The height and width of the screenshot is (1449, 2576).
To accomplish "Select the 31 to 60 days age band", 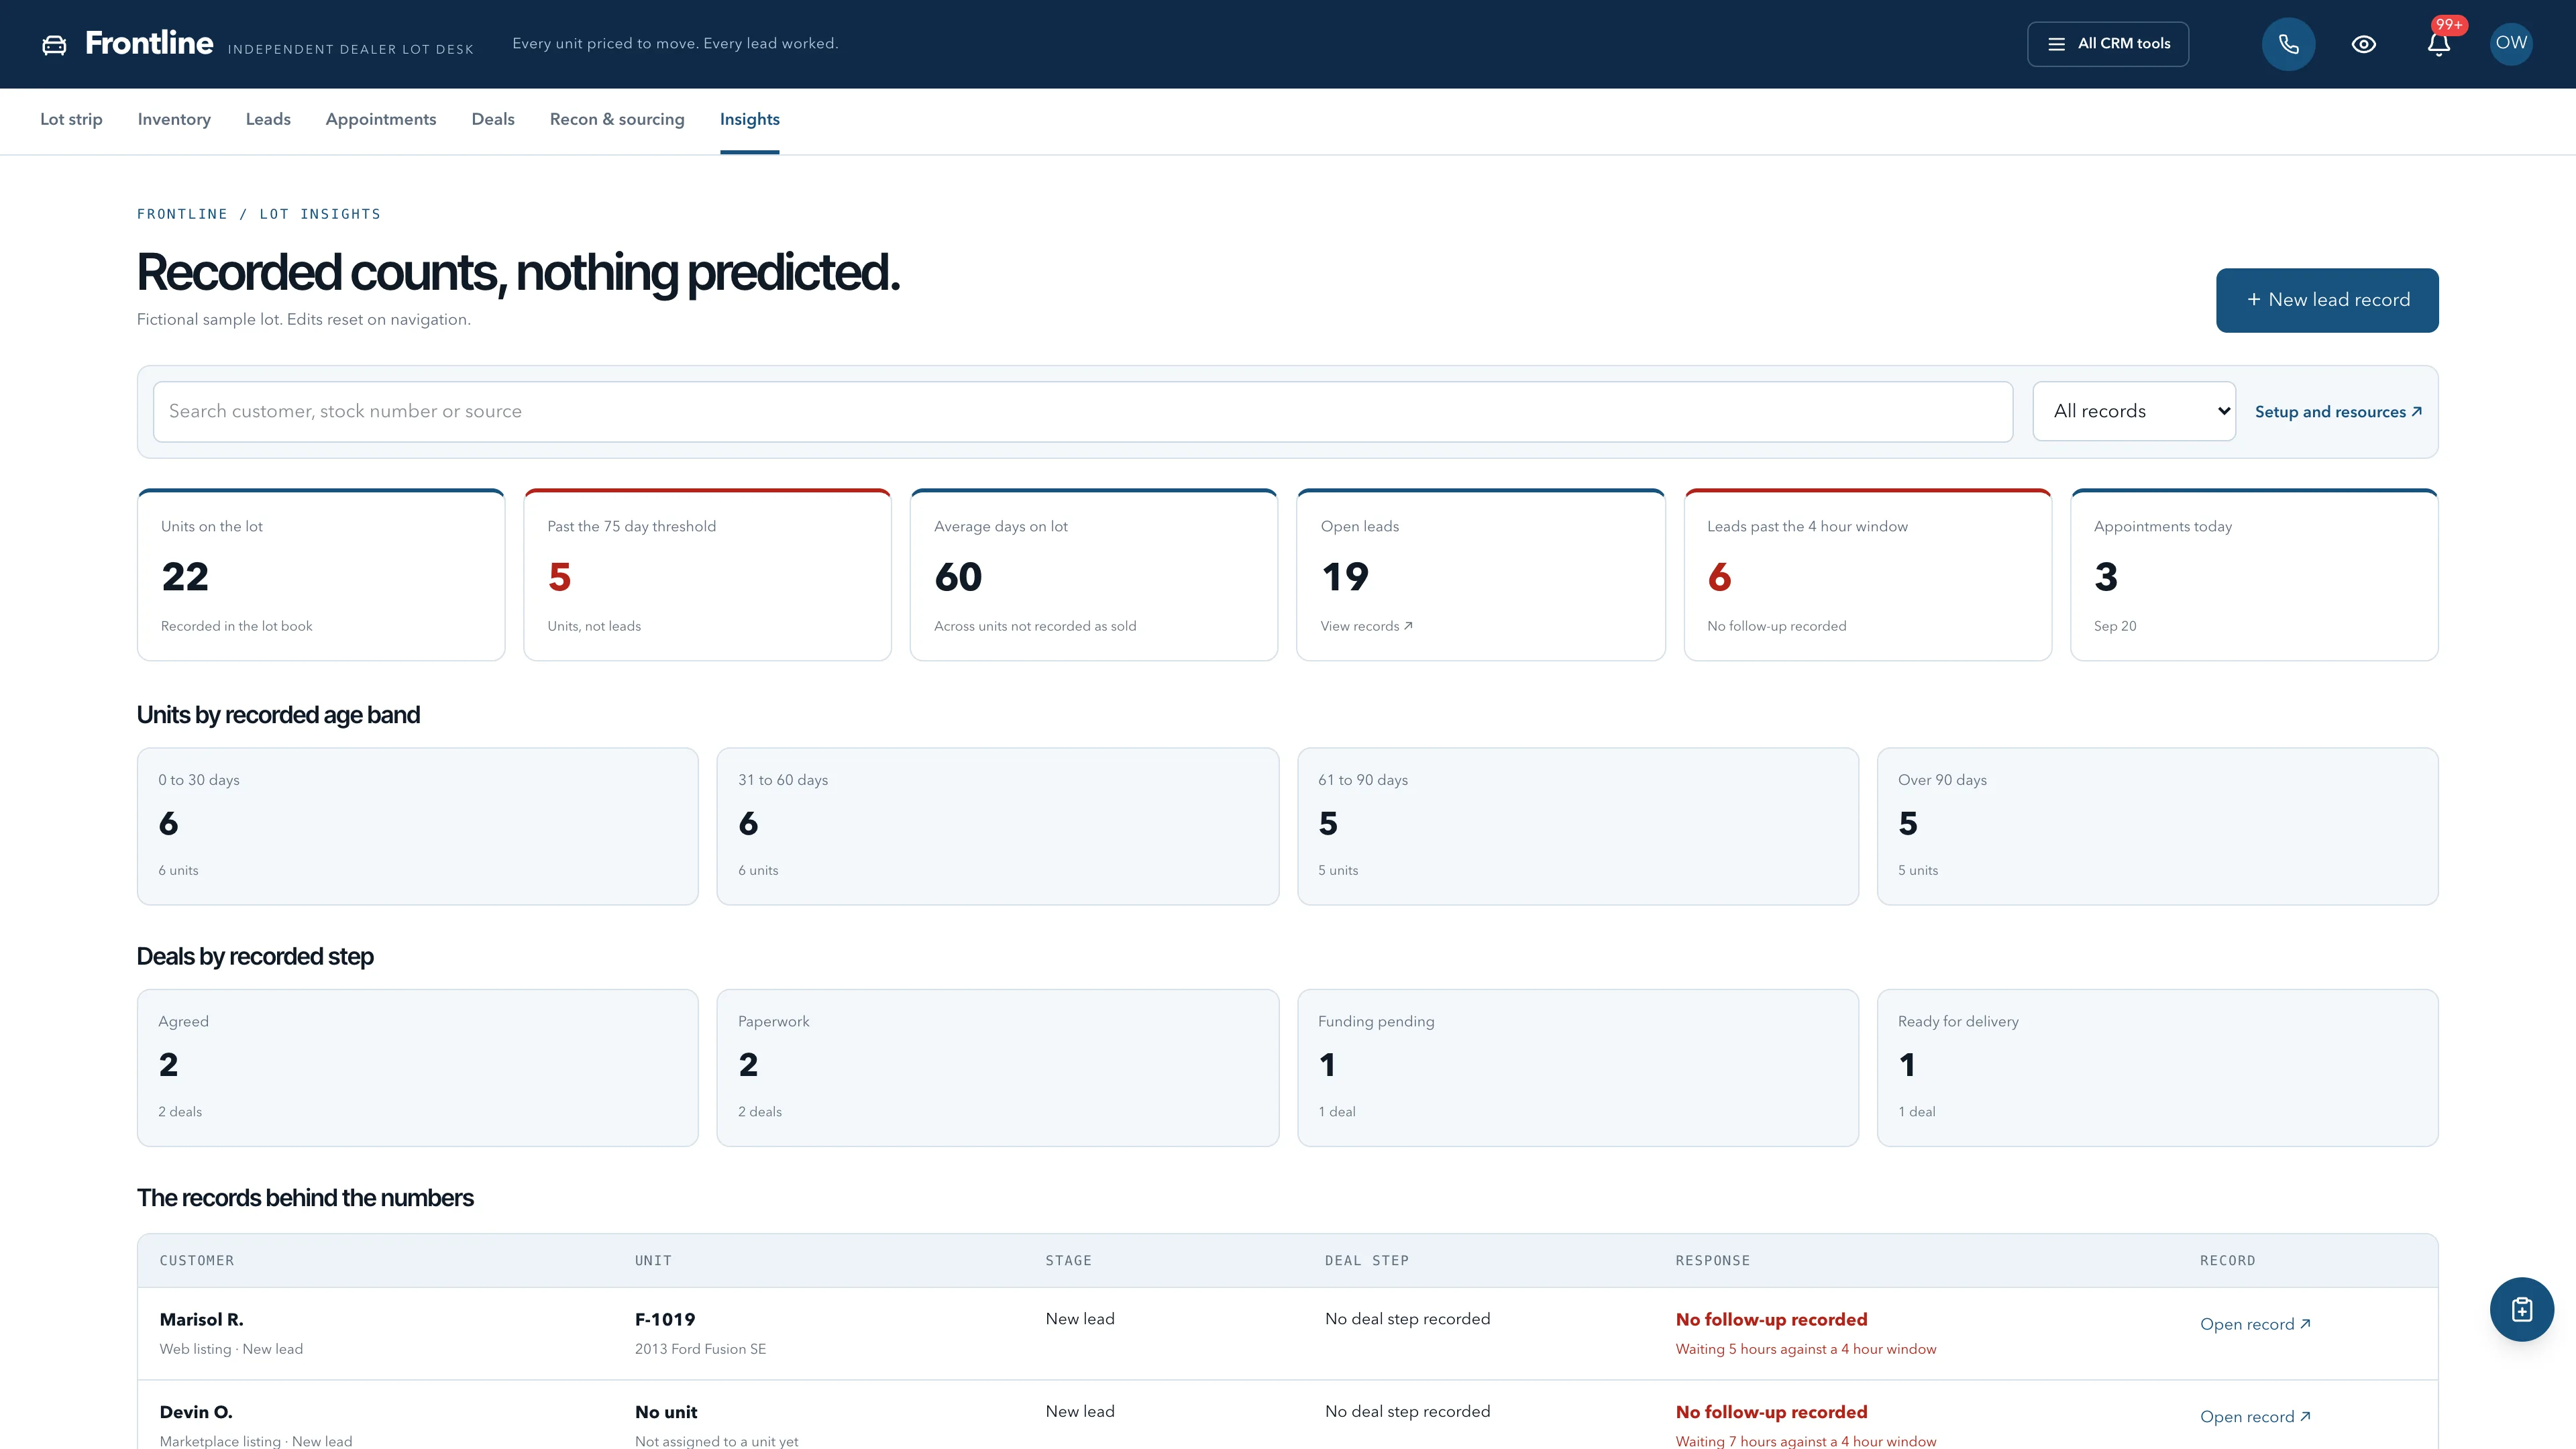I will tap(998, 826).
